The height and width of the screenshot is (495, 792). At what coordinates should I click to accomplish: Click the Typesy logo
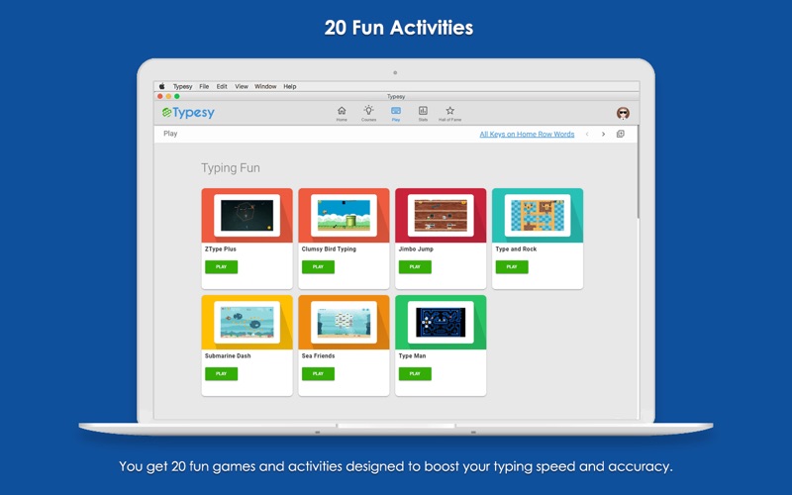point(188,113)
